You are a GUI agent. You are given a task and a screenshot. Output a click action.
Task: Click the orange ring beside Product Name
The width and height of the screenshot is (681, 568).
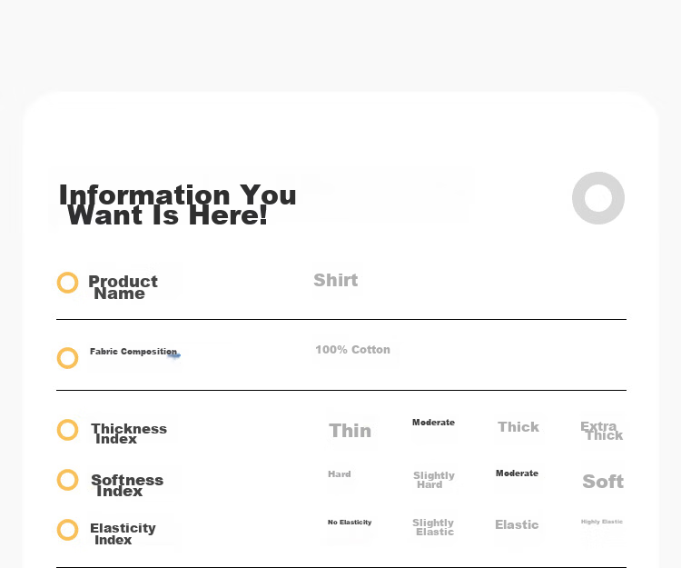(x=68, y=283)
